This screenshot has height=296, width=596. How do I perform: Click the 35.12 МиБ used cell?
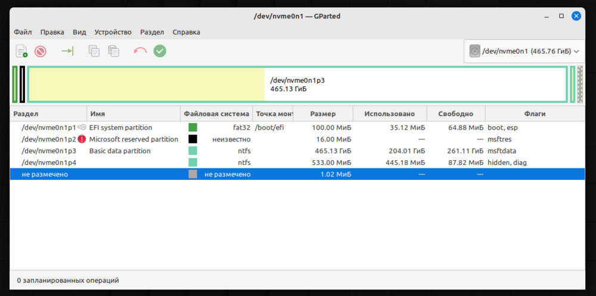point(408,127)
